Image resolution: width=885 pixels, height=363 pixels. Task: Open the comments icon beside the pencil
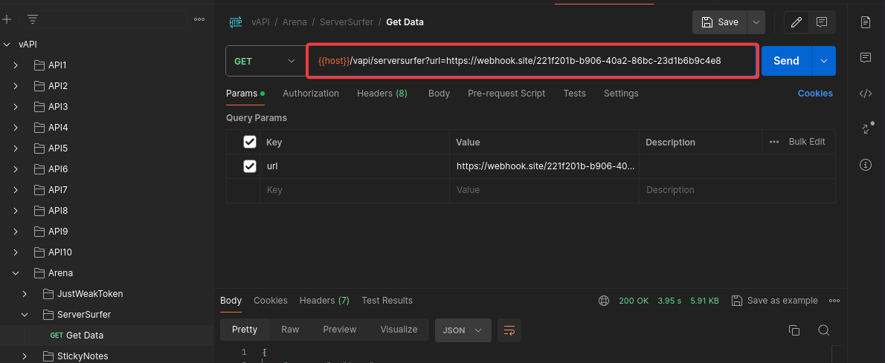[822, 22]
